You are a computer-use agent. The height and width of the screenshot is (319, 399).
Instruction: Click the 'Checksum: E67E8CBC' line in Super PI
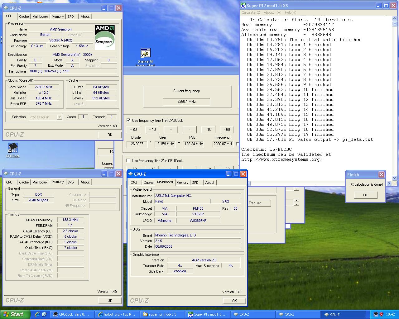[x=267, y=149]
